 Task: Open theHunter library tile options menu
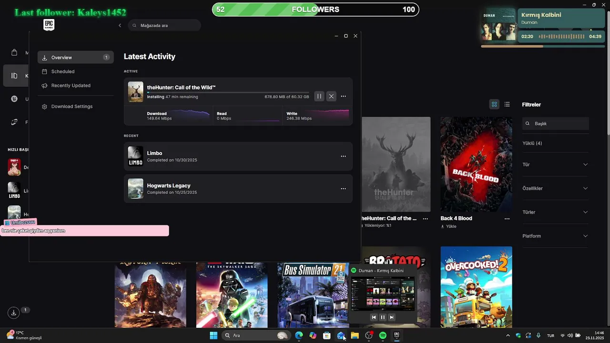[x=426, y=219]
